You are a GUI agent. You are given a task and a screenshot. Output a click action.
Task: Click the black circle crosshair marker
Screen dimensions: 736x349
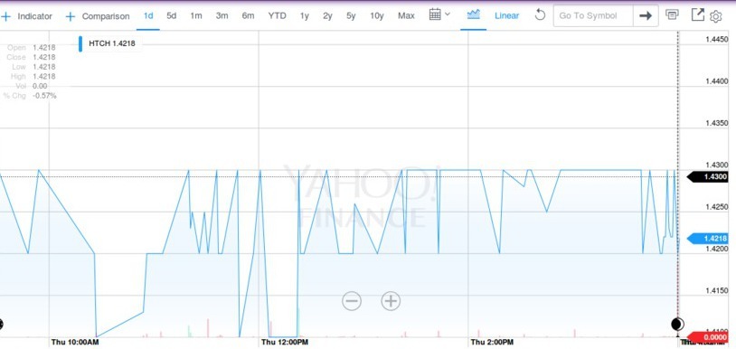[x=677, y=325]
